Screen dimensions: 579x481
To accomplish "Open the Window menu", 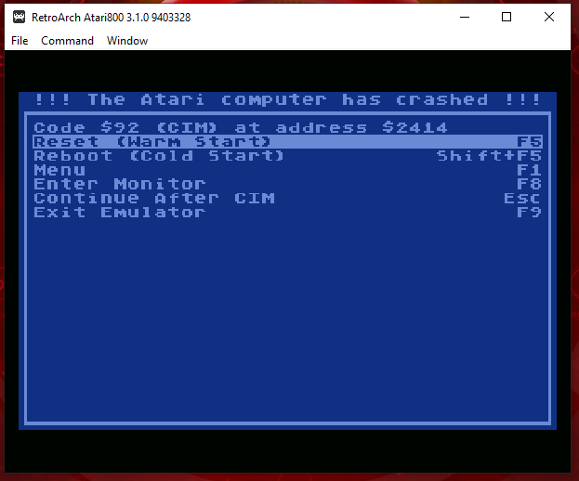I will coord(127,41).
